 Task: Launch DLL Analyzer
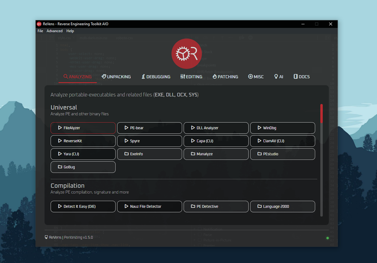[216, 128]
